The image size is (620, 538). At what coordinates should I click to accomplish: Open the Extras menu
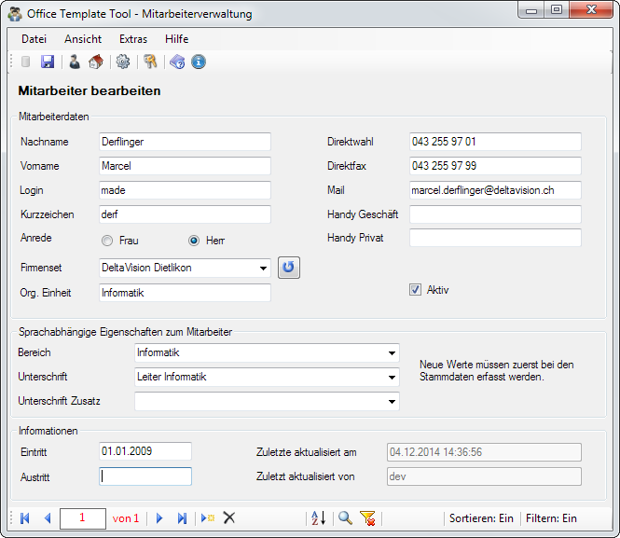[133, 39]
